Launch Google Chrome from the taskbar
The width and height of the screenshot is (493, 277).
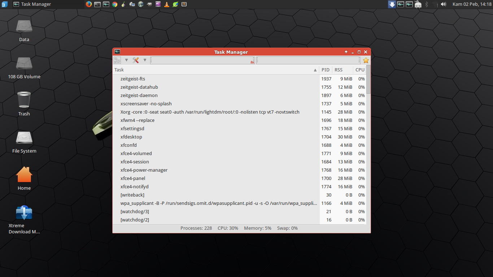(x=115, y=4)
